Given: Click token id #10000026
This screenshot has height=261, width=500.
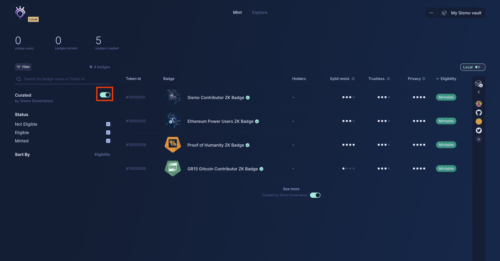Looking at the screenshot, I should [136, 169].
